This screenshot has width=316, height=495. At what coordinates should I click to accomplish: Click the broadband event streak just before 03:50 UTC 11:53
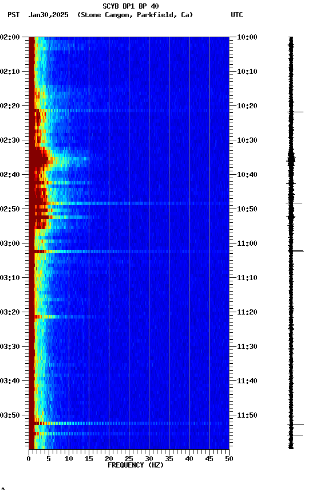click(x=129, y=423)
